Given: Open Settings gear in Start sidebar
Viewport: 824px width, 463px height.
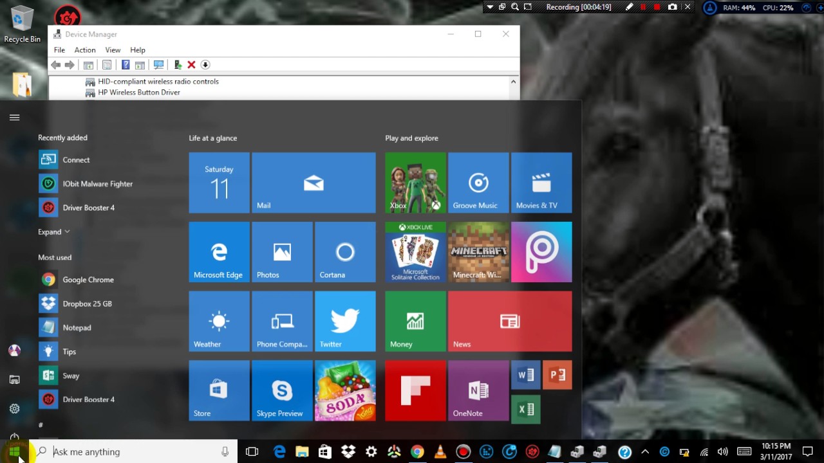Looking at the screenshot, I should 14,408.
